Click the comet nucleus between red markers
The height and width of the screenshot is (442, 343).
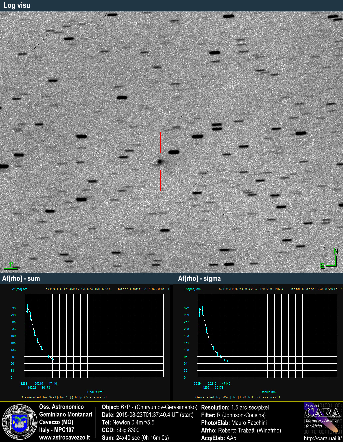click(x=160, y=162)
